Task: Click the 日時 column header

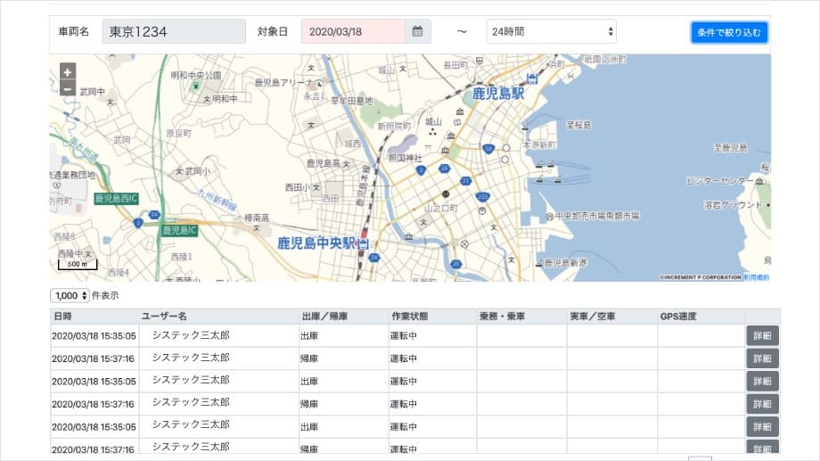Action: coord(63,317)
